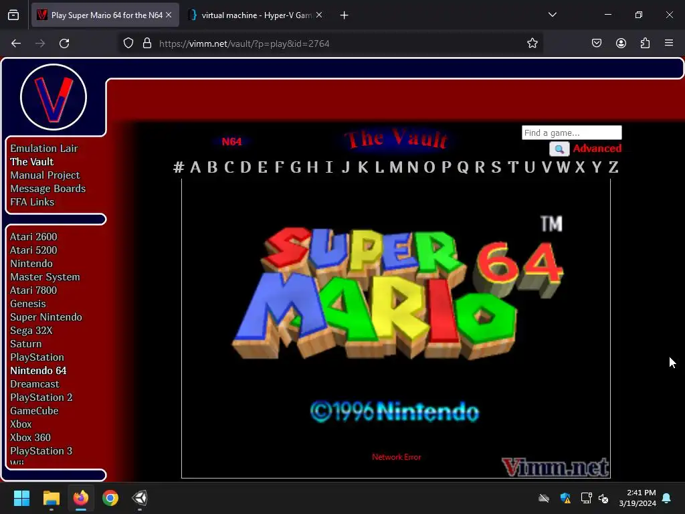Select Sega 32X system
This screenshot has width=685, height=514.
(x=31, y=331)
